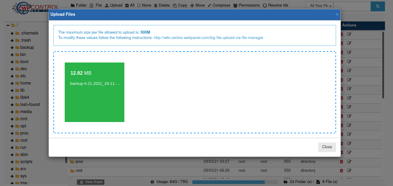Image resolution: width=393 pixels, height=186 pixels.
Task: Click the 8 File(s) count icon
Action: coord(318,182)
